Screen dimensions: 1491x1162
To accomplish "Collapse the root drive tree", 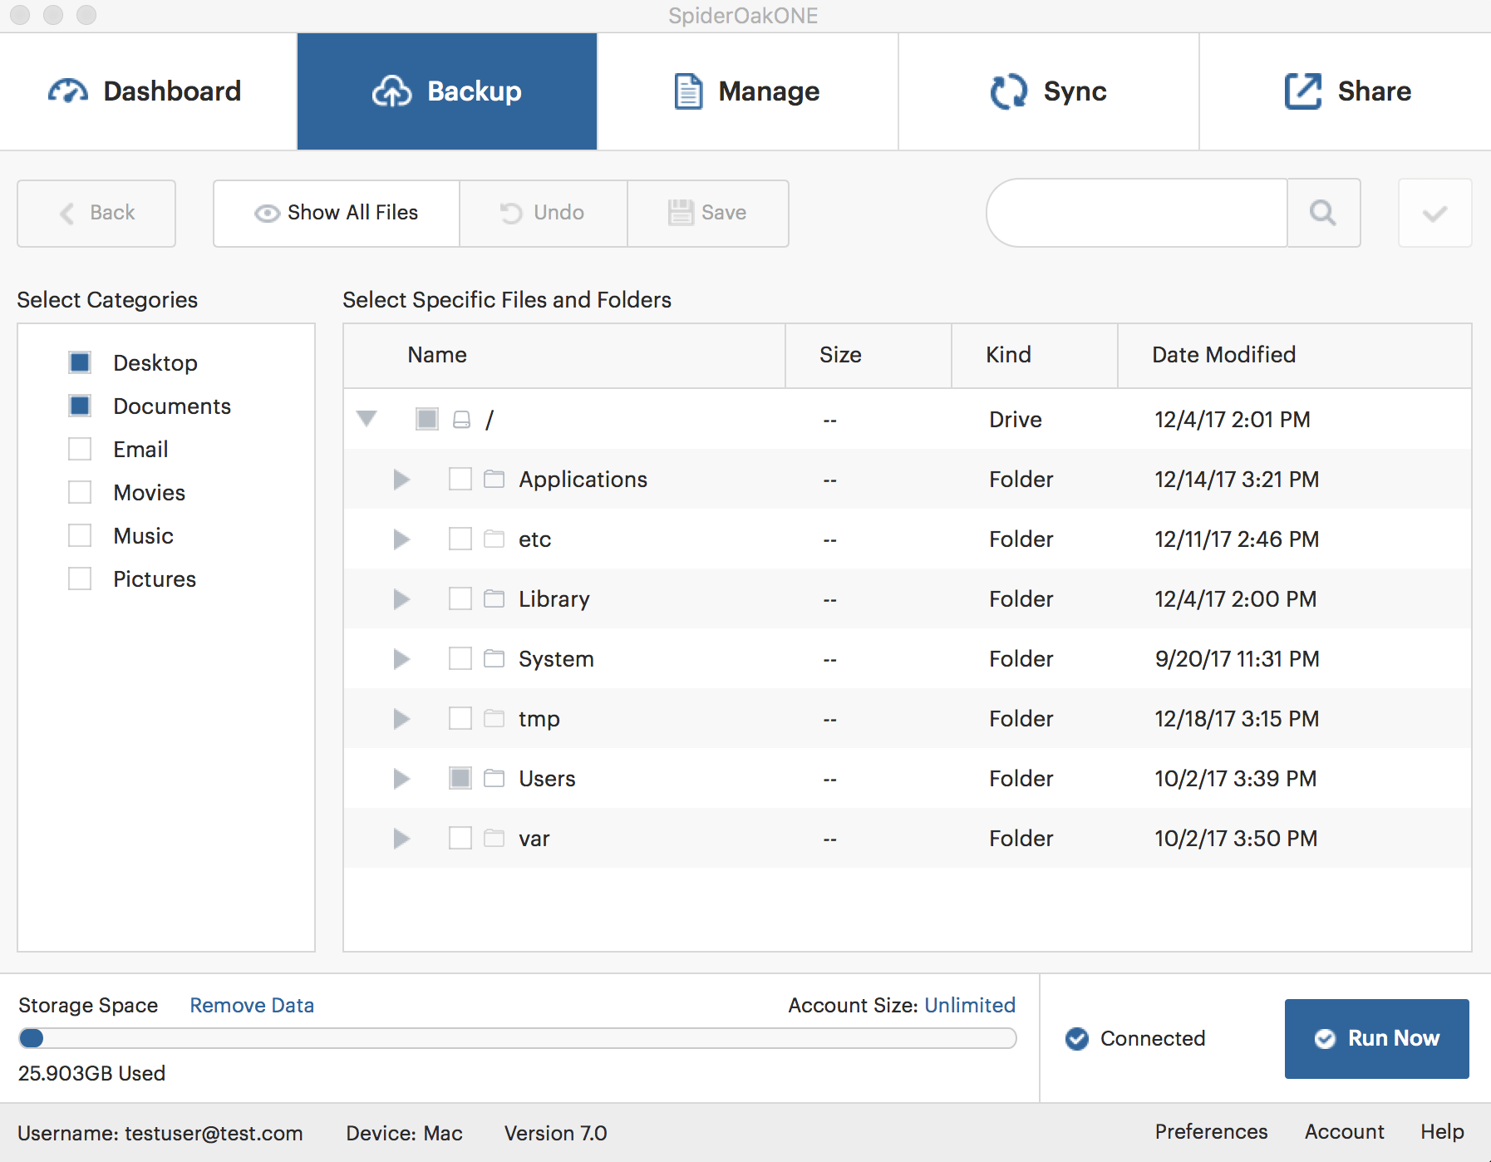I will coord(367,418).
